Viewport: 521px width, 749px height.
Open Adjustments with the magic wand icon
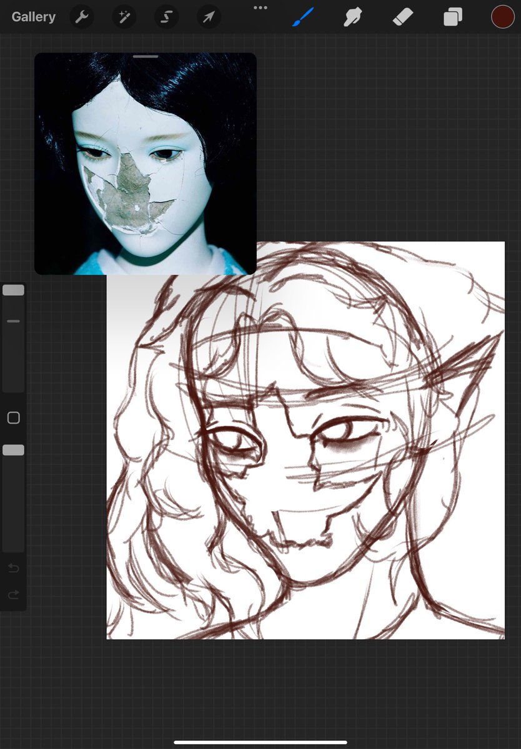[123, 17]
